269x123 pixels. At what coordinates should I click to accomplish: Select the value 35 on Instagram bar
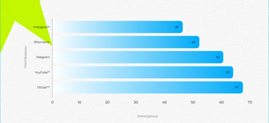177,27
